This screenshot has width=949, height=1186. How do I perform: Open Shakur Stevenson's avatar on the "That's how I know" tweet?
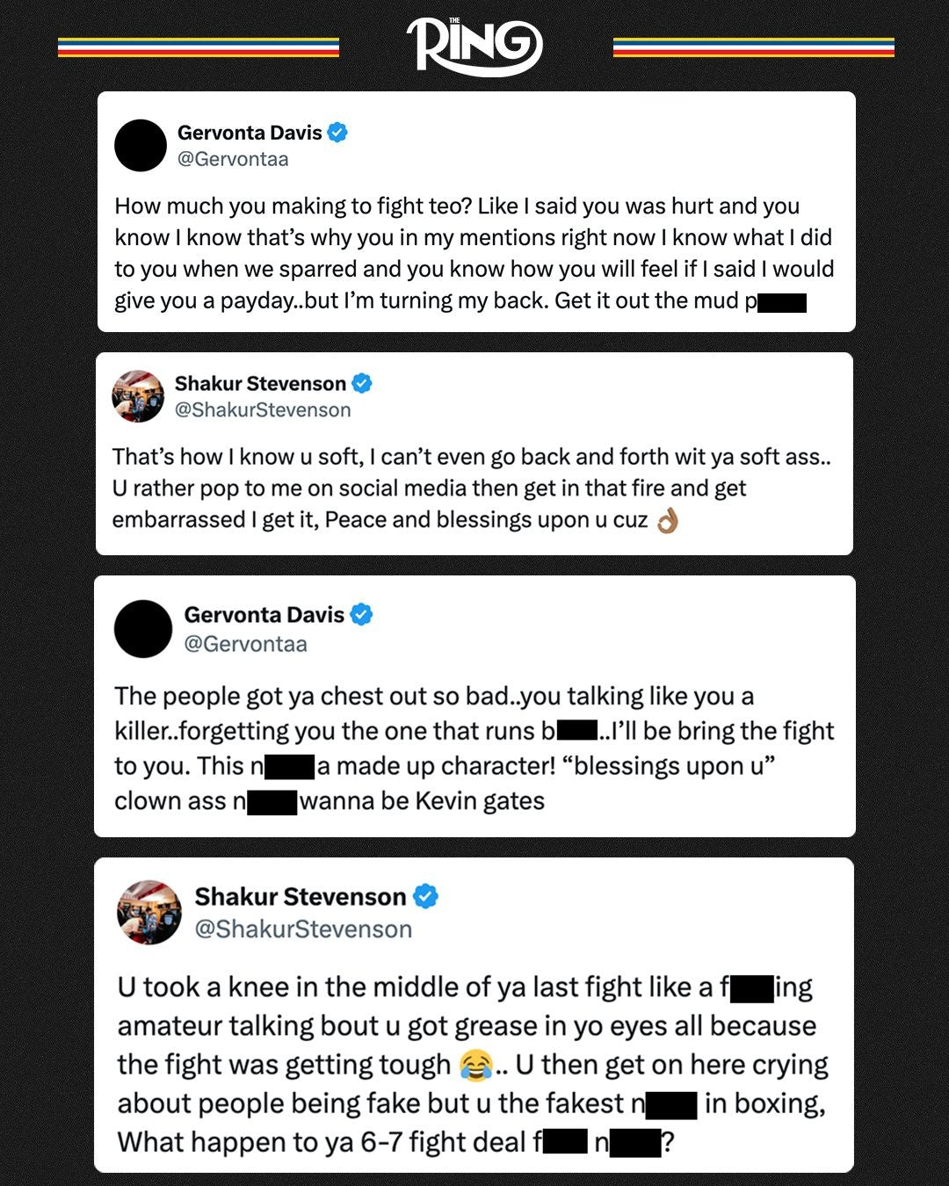[x=138, y=396]
